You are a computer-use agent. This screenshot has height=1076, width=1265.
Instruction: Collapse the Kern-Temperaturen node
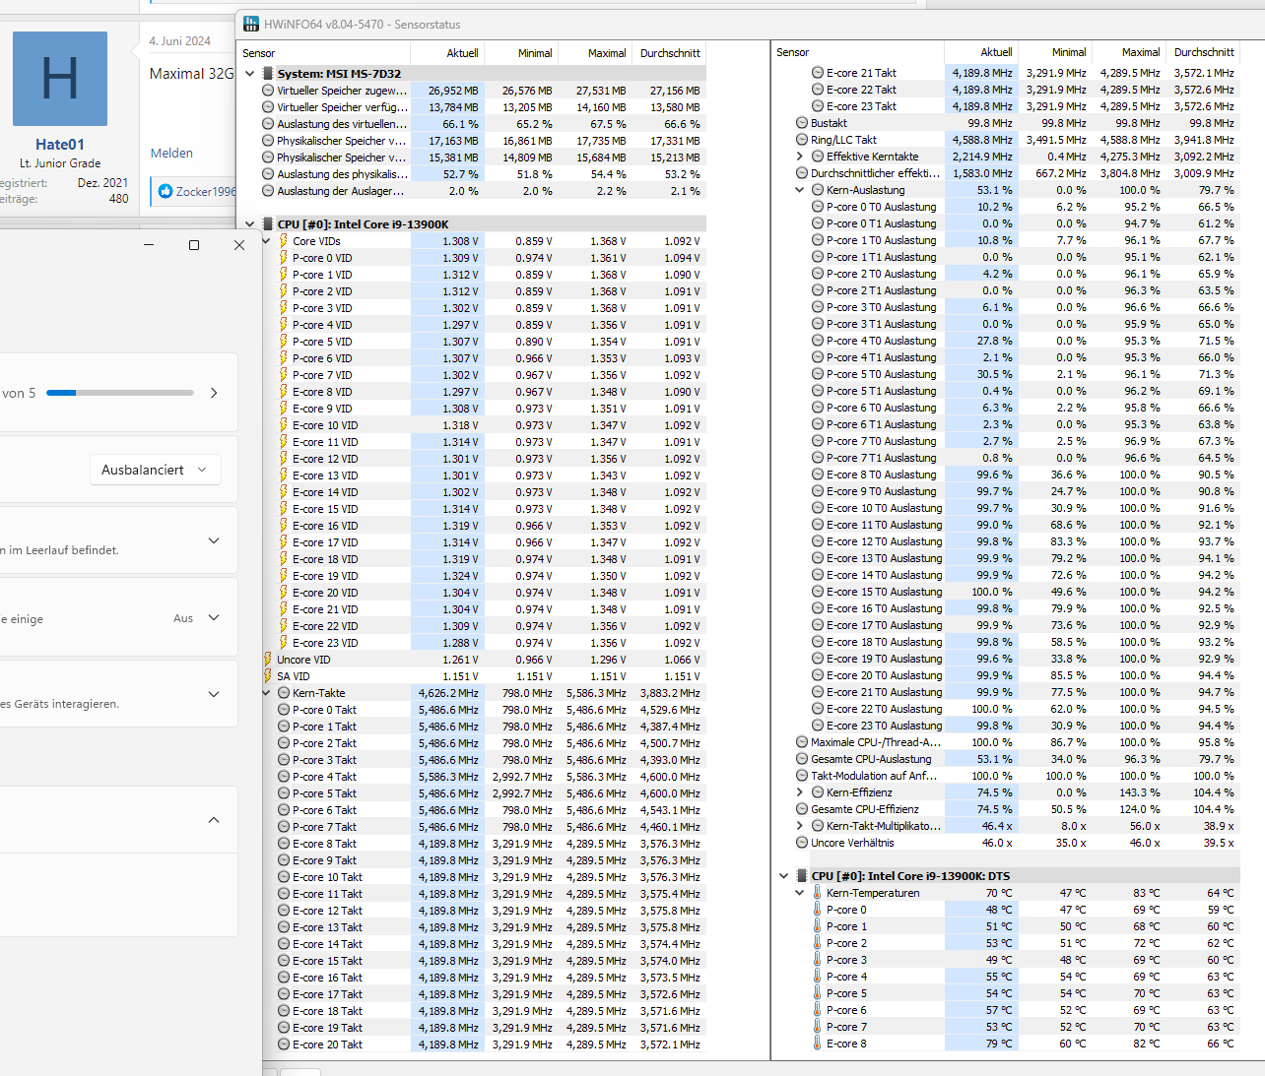[x=800, y=892]
